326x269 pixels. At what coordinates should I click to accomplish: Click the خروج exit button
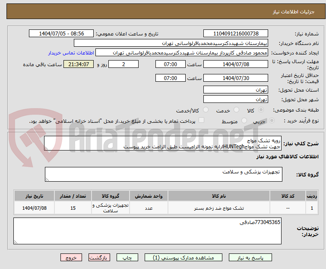(x=71, y=258)
